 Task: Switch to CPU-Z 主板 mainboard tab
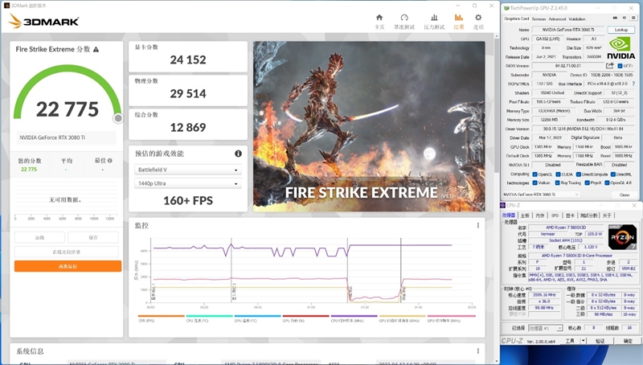(x=526, y=215)
